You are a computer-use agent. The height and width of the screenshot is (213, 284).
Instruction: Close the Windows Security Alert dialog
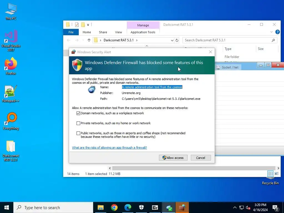point(210,52)
